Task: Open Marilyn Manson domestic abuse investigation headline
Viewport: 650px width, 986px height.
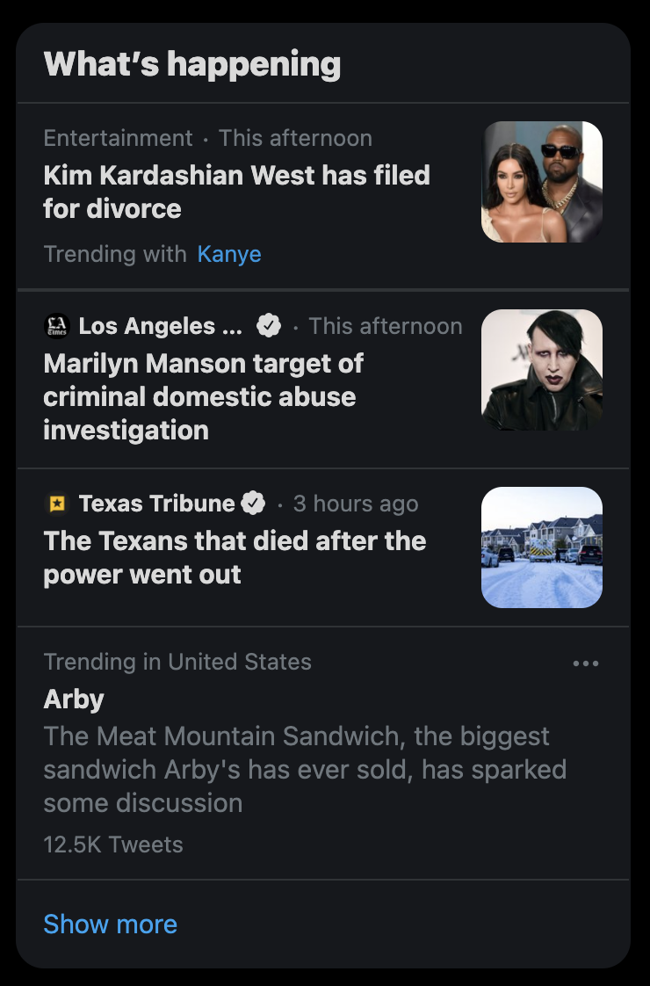Action: tap(204, 397)
